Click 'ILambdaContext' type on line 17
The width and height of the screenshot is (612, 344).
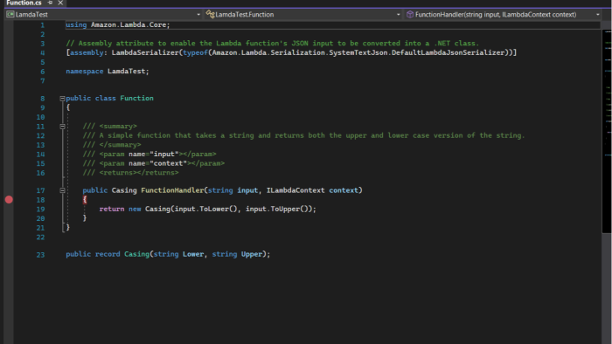pos(296,190)
